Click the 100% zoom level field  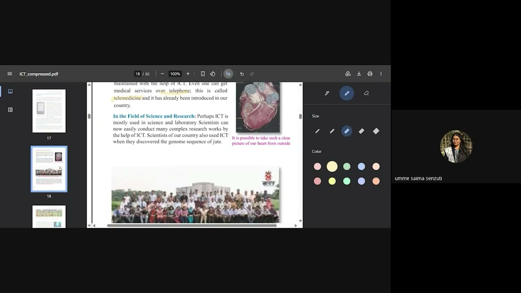[x=175, y=74]
